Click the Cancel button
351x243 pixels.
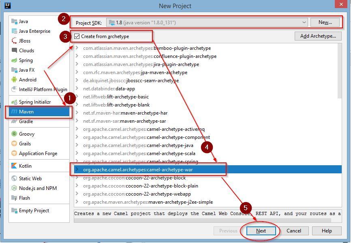point(294,231)
